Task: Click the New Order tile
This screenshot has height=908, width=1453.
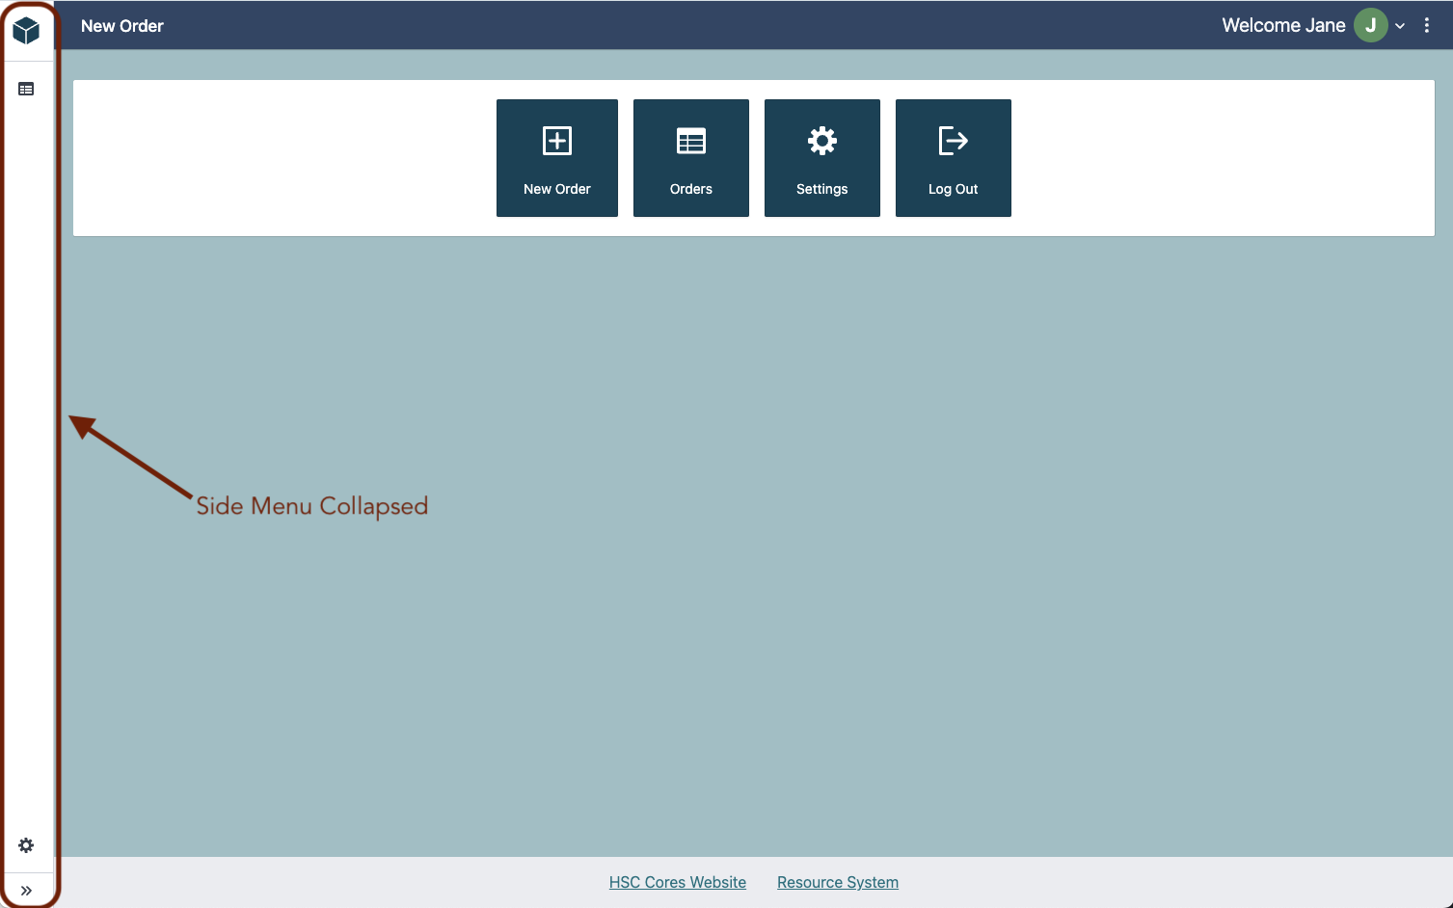Action: click(557, 158)
